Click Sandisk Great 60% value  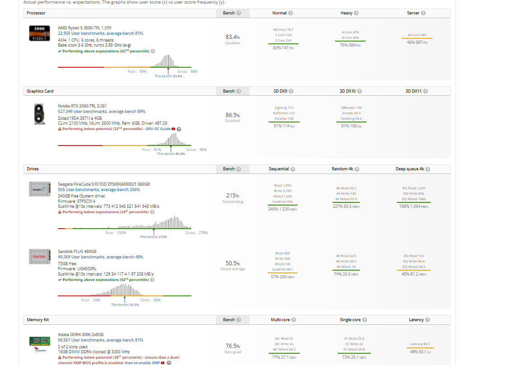pos(157,299)
